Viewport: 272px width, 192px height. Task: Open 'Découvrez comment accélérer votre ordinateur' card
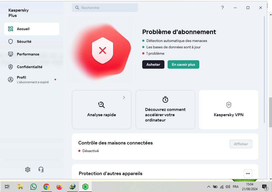click(165, 110)
